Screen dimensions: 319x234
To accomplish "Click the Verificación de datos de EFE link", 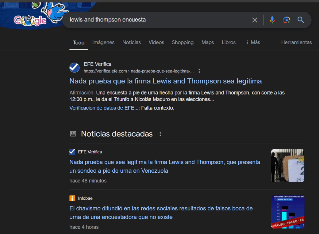I will (x=105, y=108).
